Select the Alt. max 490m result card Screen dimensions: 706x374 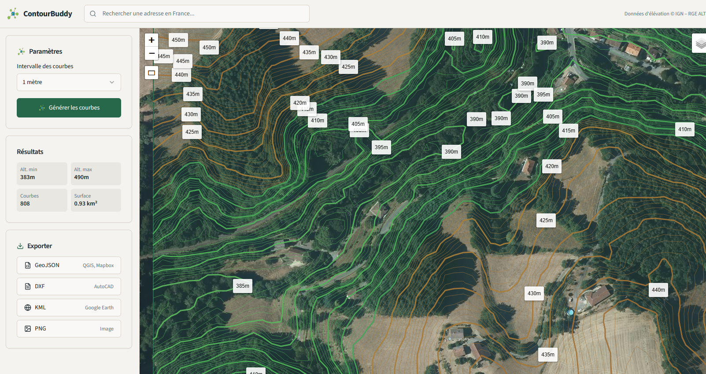pos(96,174)
